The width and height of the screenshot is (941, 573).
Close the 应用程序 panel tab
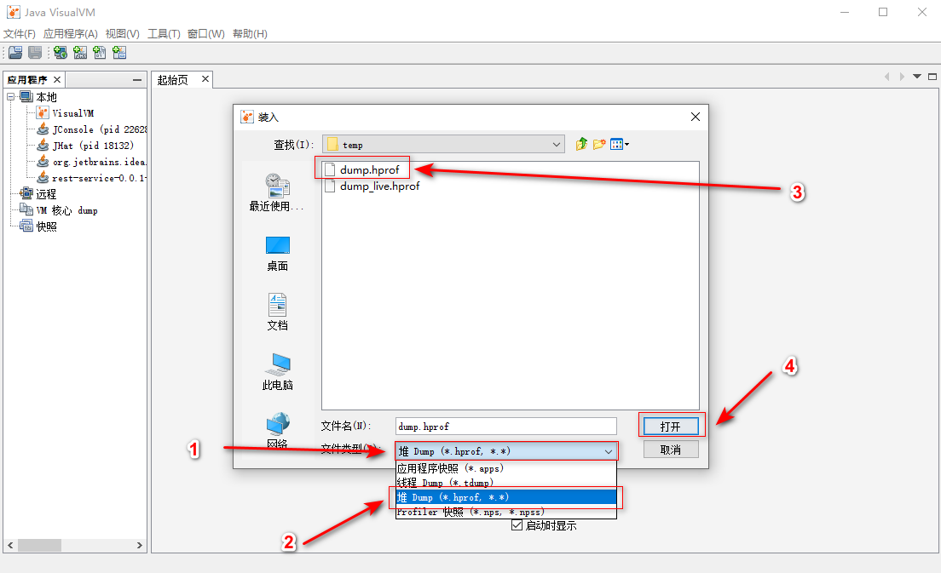click(57, 79)
